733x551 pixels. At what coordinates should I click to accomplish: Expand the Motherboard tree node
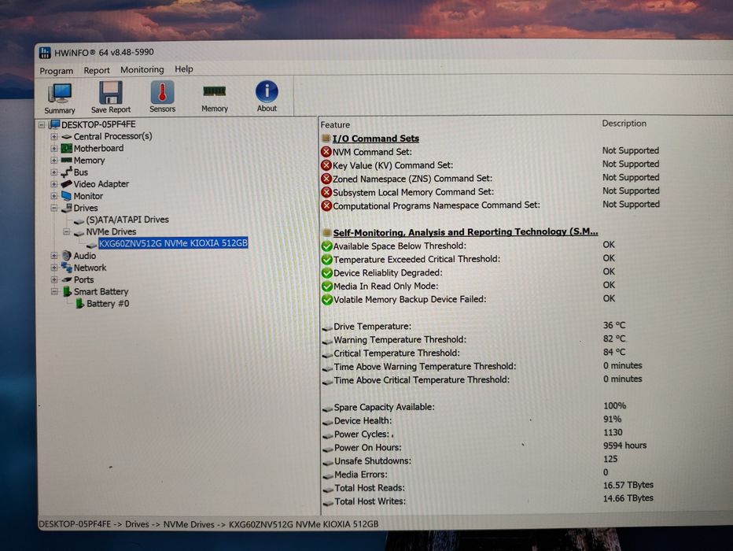pos(54,149)
